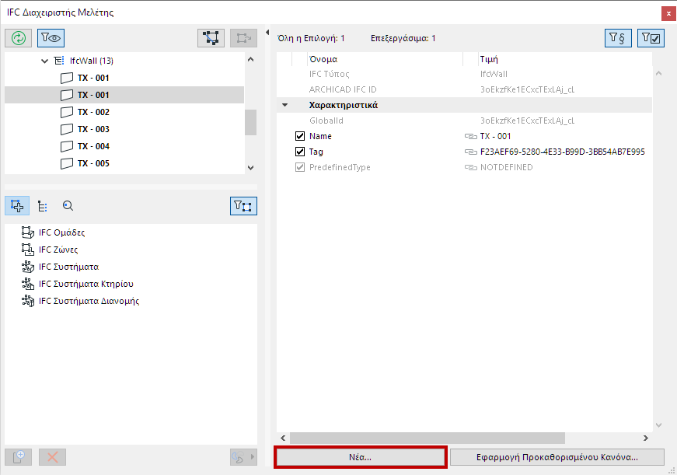The width and height of the screenshot is (677, 475).
Task: Toggle the filter by visibility eye icon
Action: click(x=51, y=38)
